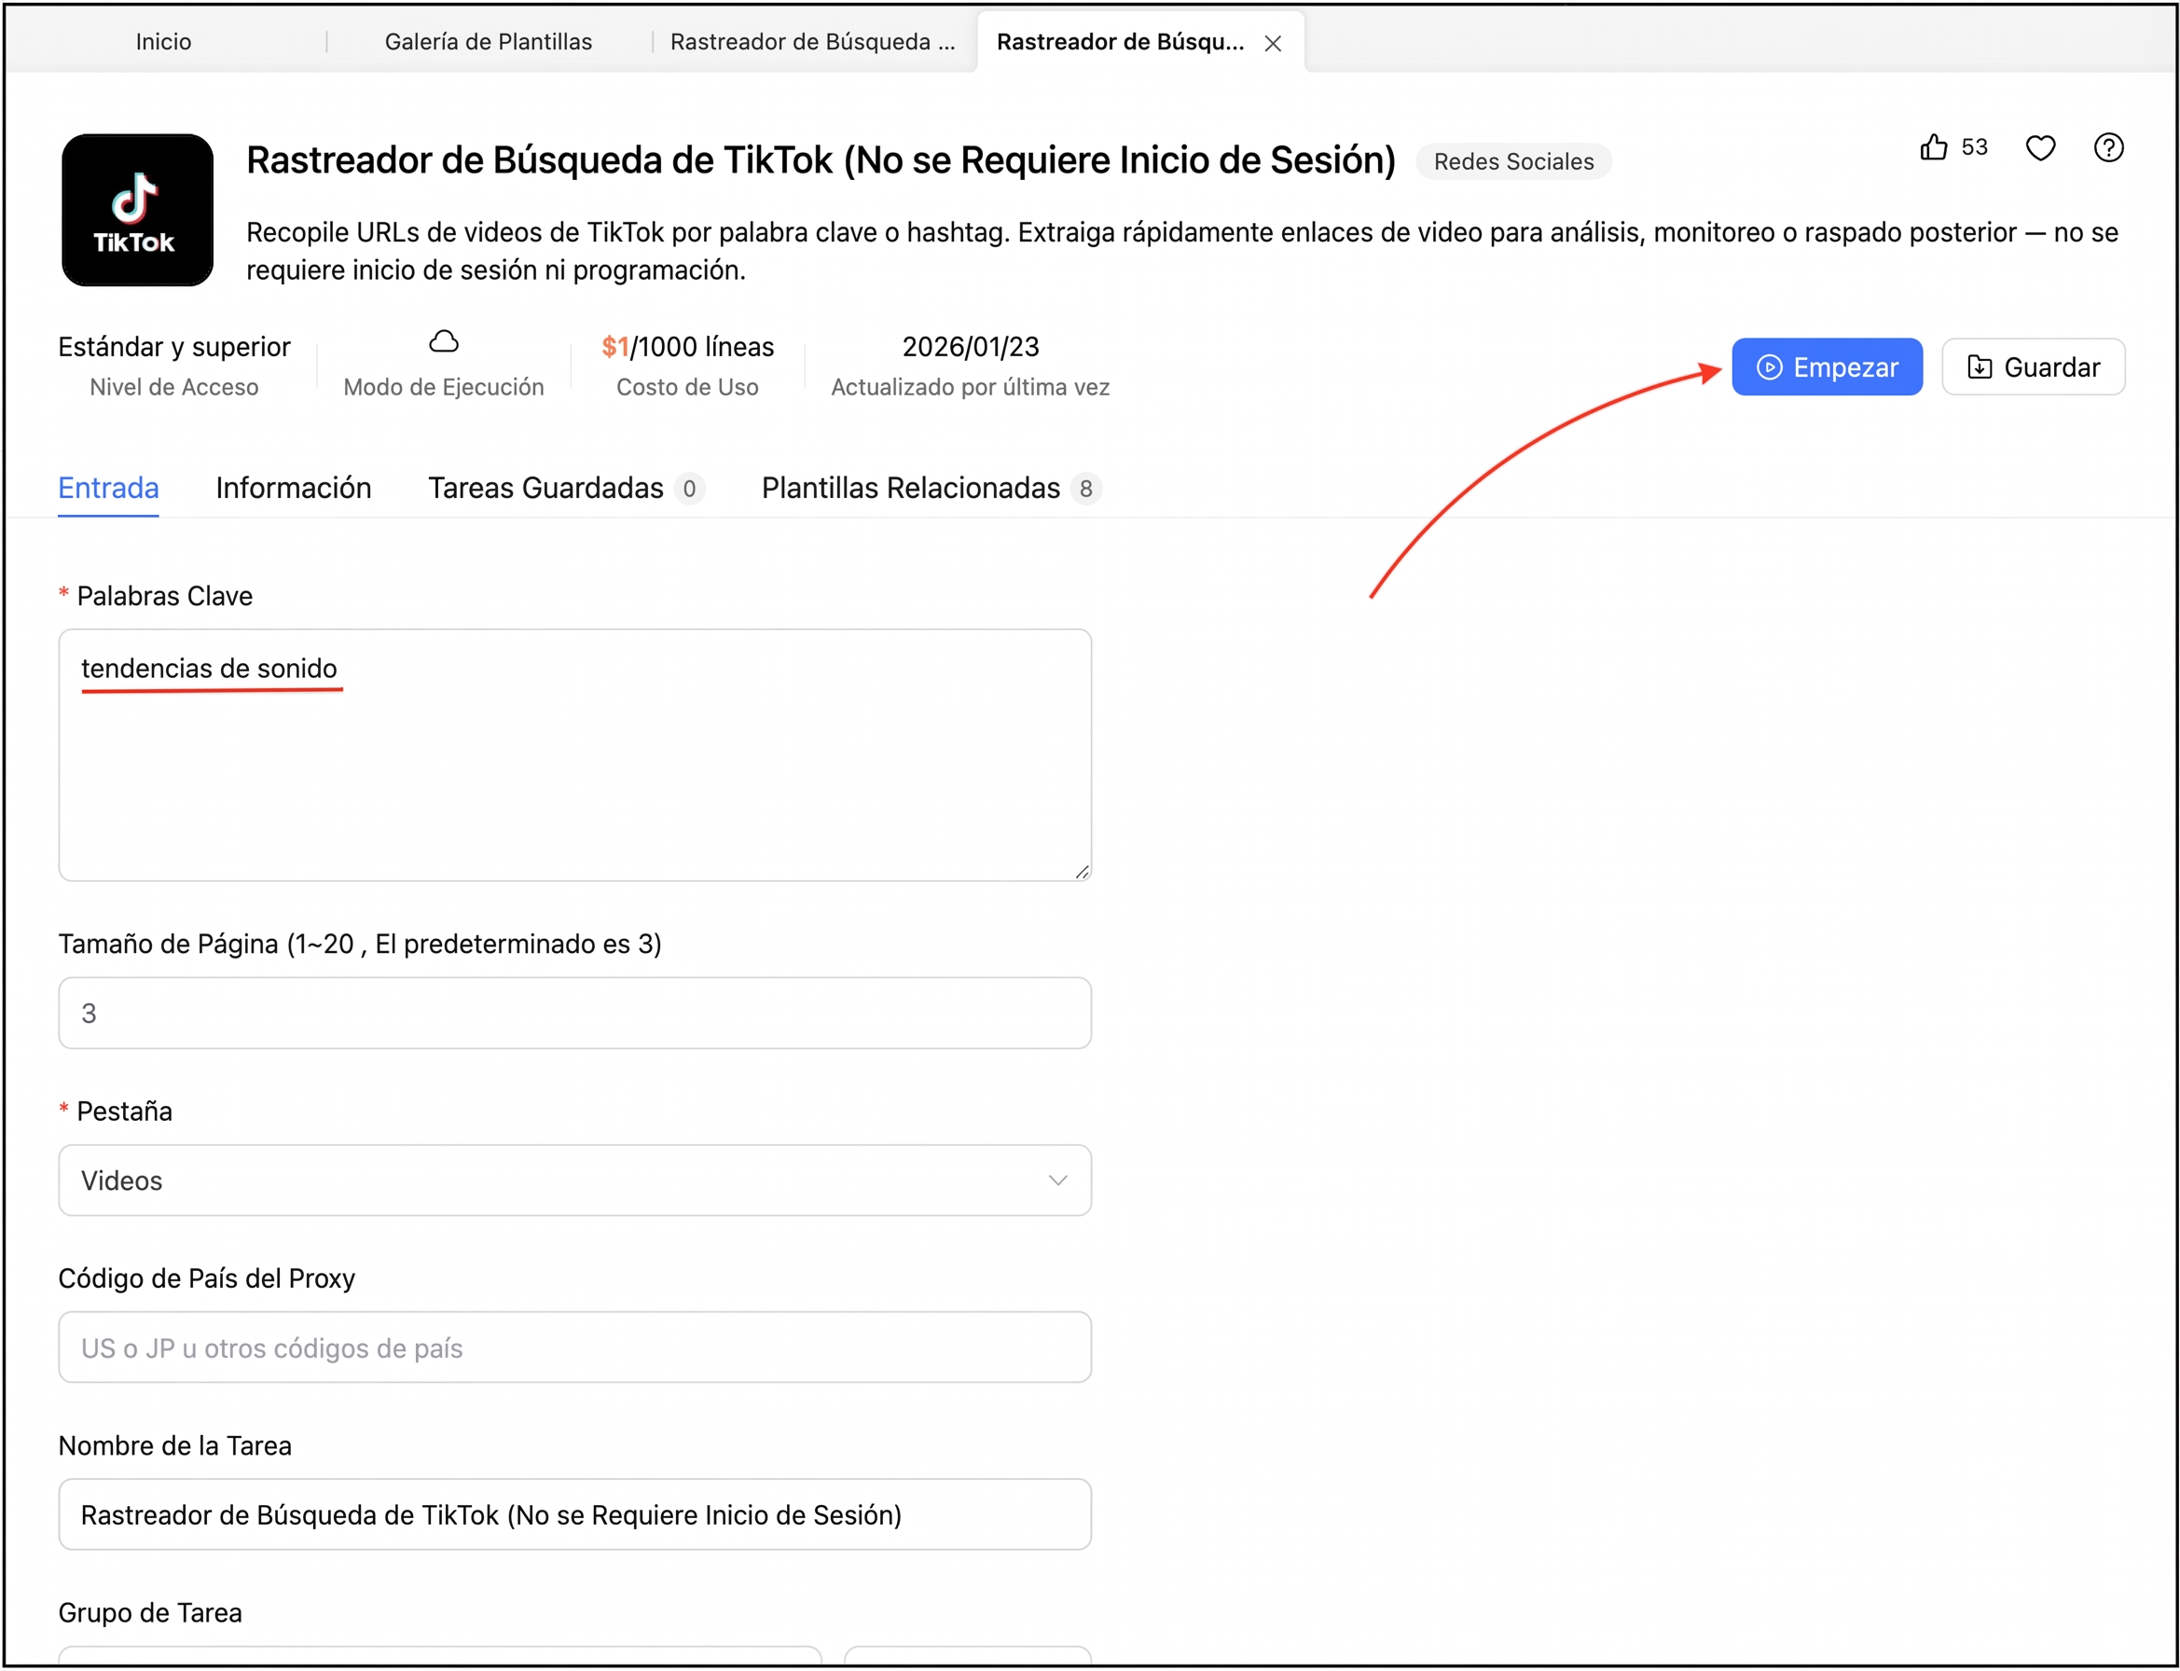Click the Estándar y superior access level
This screenshot has height=1671, width=2180.
[x=174, y=346]
